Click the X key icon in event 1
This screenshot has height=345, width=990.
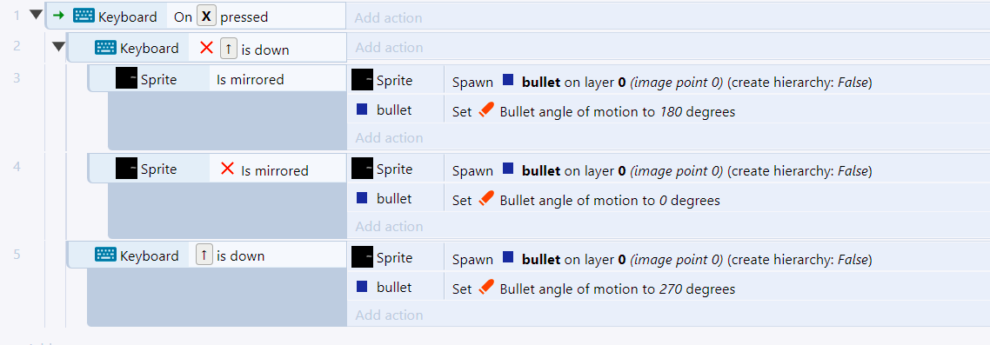pyautogui.click(x=206, y=16)
